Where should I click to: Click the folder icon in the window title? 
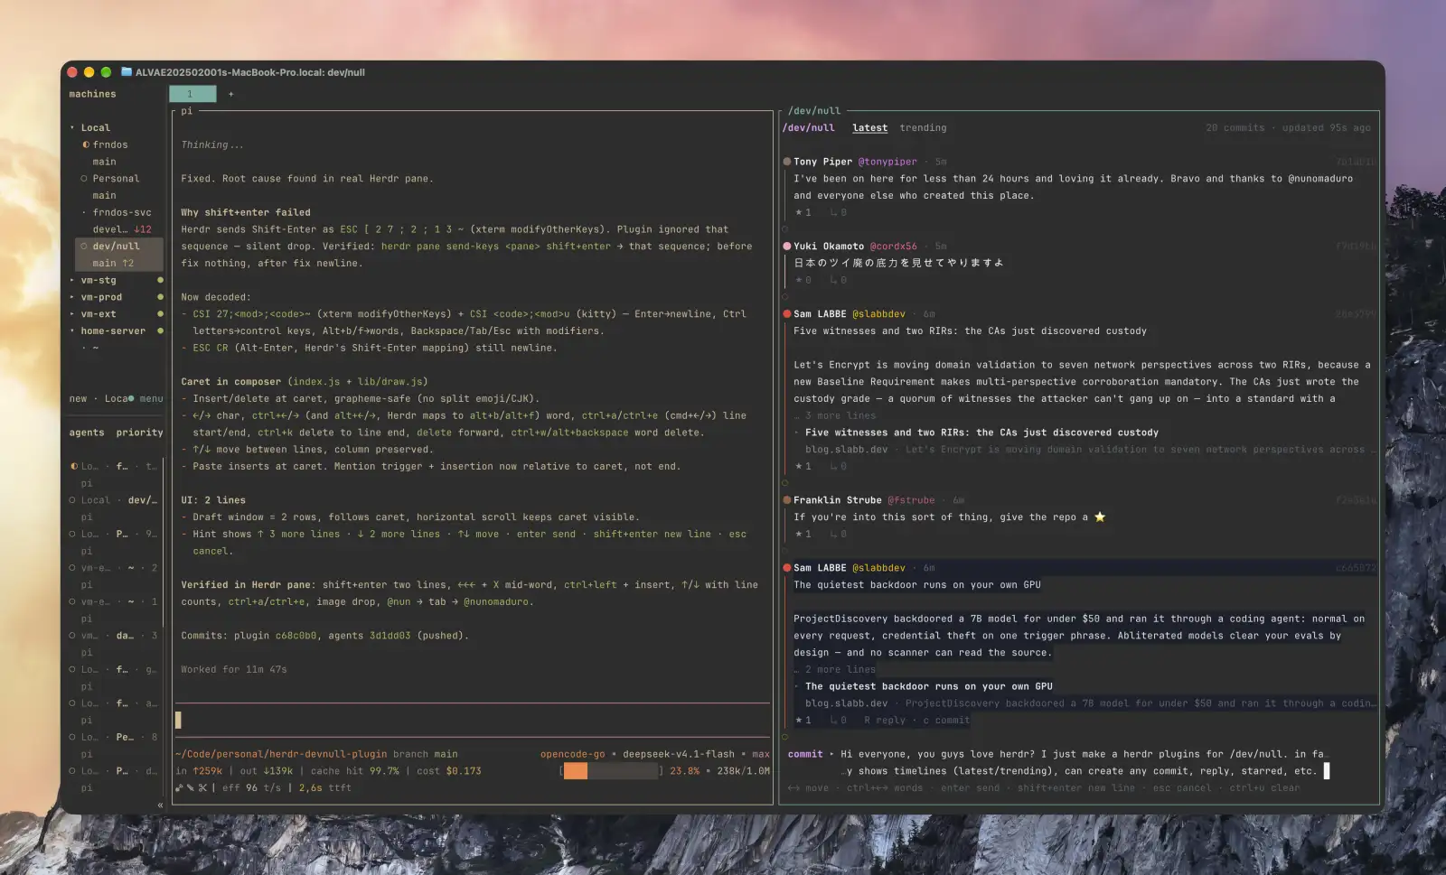127,72
